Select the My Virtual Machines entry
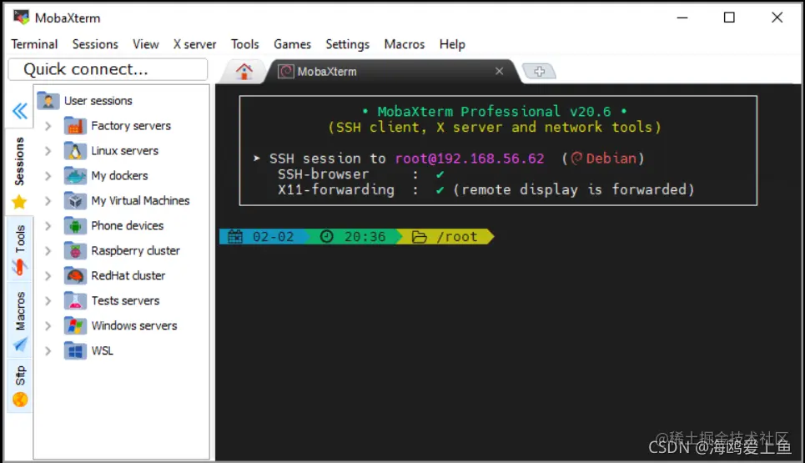Viewport: 805px width, 463px height. pyautogui.click(x=140, y=201)
